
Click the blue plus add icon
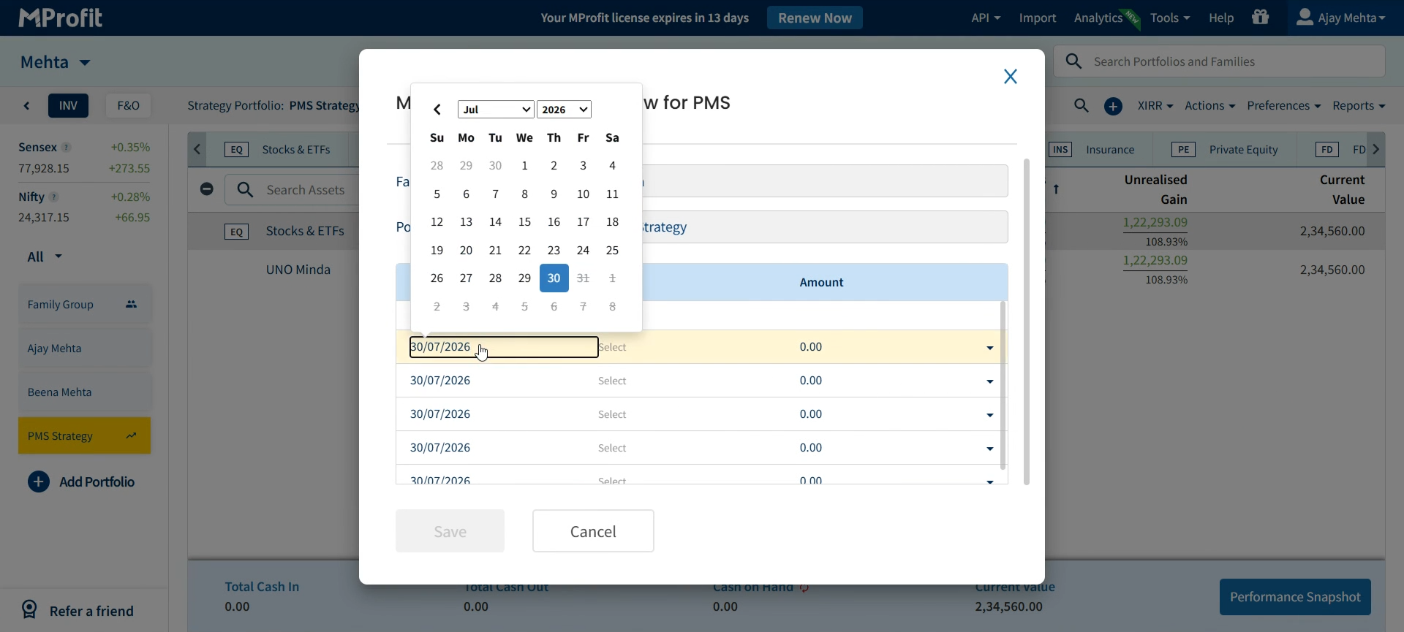1113,106
